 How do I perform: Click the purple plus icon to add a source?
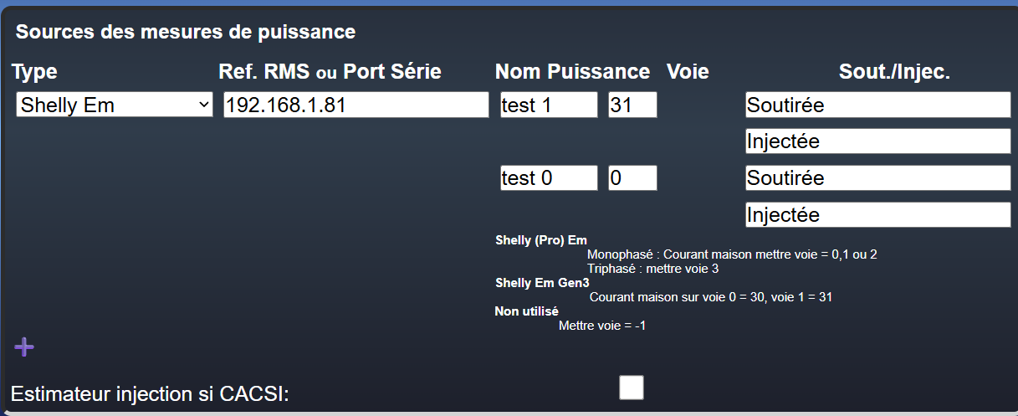point(24,347)
